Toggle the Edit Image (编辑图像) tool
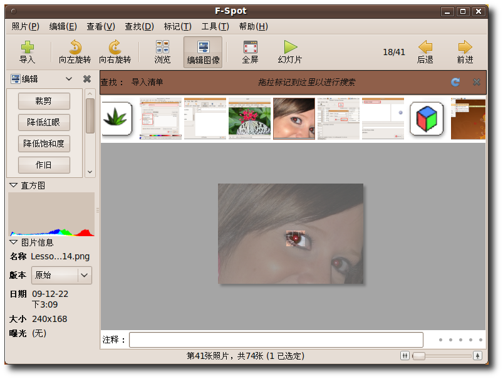The height and width of the screenshot is (379, 503). (203, 53)
